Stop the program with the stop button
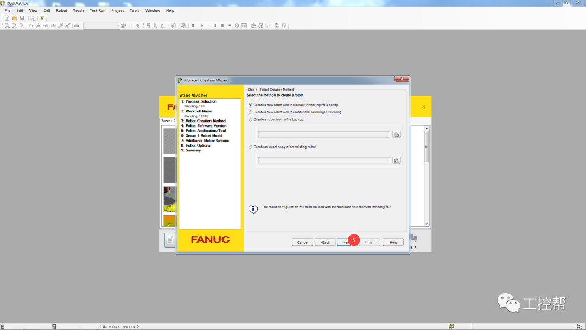586x330 pixels. pyautogui.click(x=222, y=26)
